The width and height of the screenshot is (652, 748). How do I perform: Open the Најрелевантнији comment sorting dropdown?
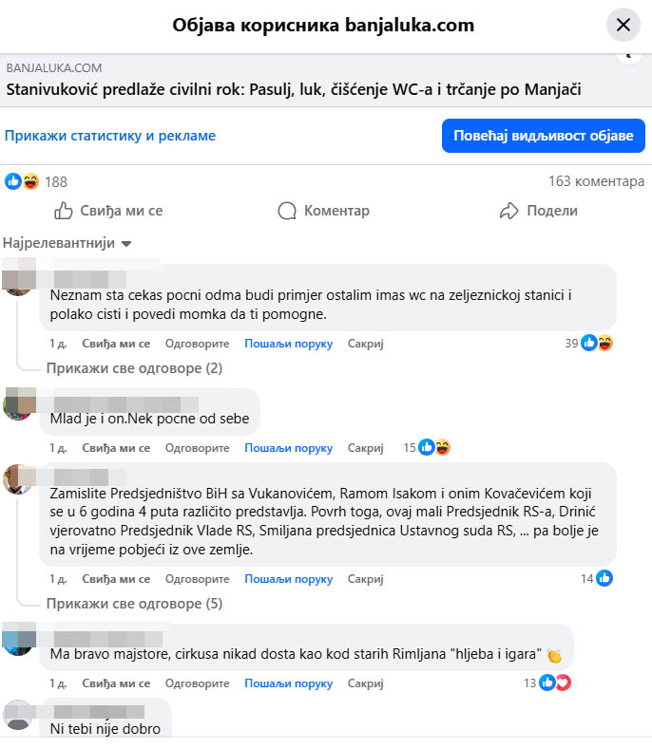point(67,243)
